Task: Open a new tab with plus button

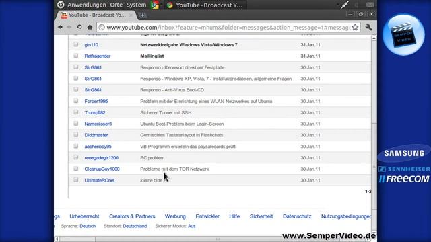Action: [x=142, y=15]
